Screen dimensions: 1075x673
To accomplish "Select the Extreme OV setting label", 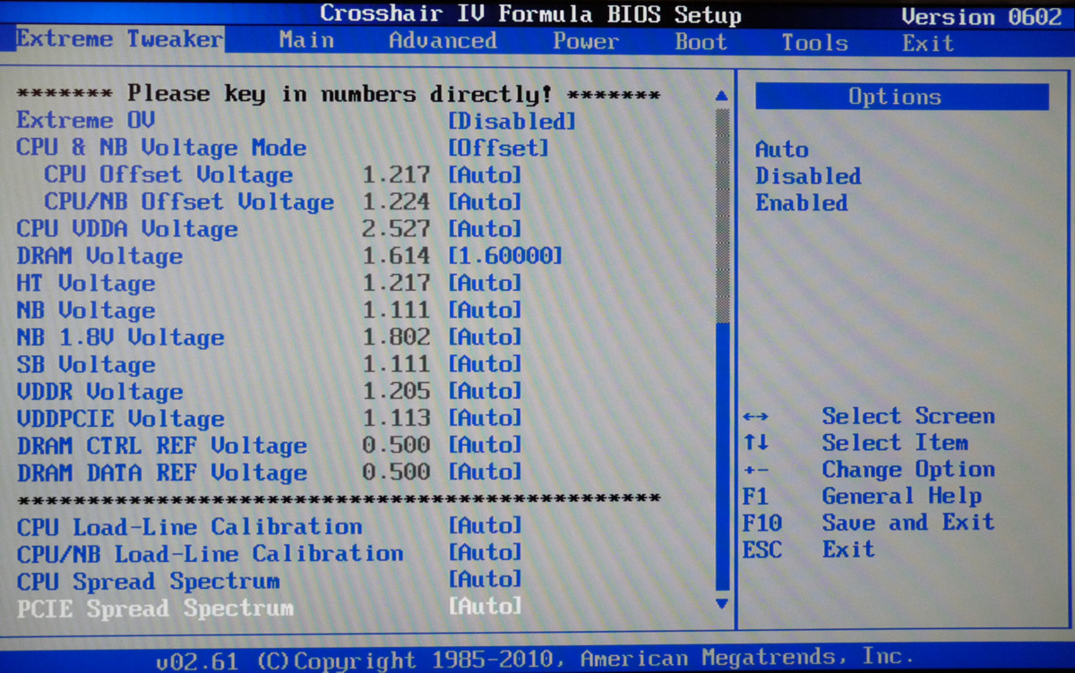I will [86, 121].
